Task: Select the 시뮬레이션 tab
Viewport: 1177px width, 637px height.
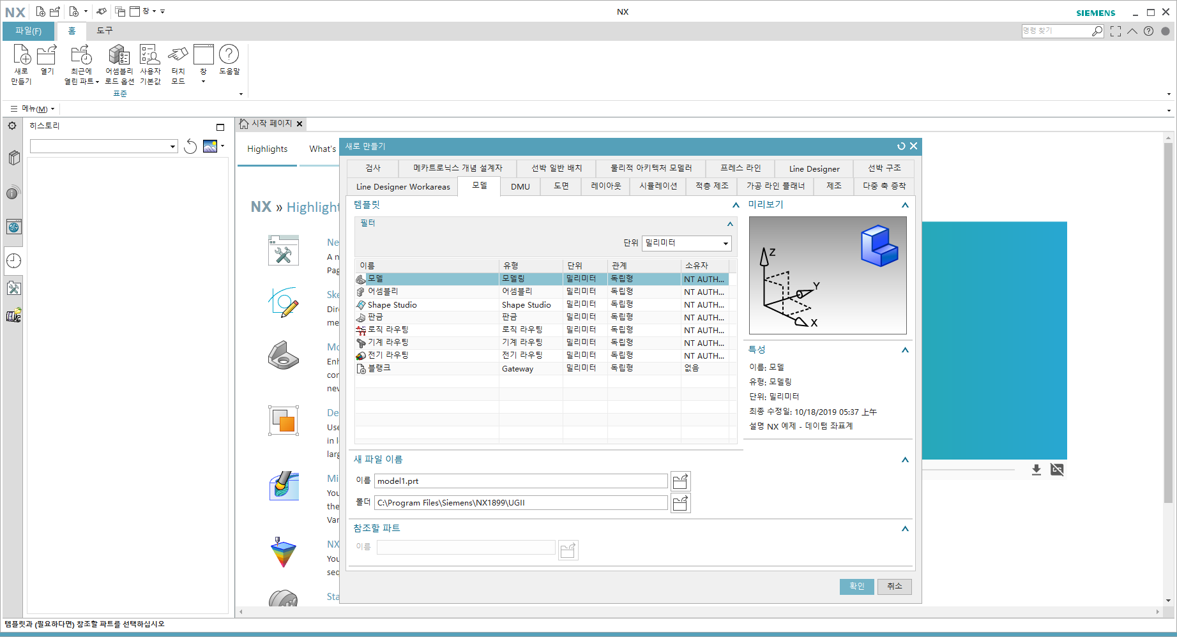Action: 658,186
